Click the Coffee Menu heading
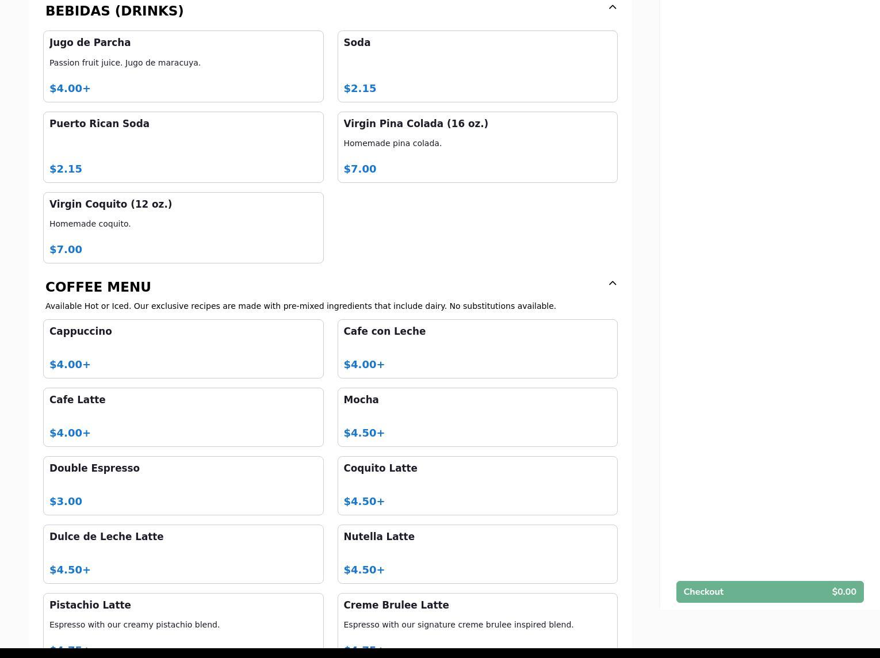The height and width of the screenshot is (658, 880). (98, 287)
